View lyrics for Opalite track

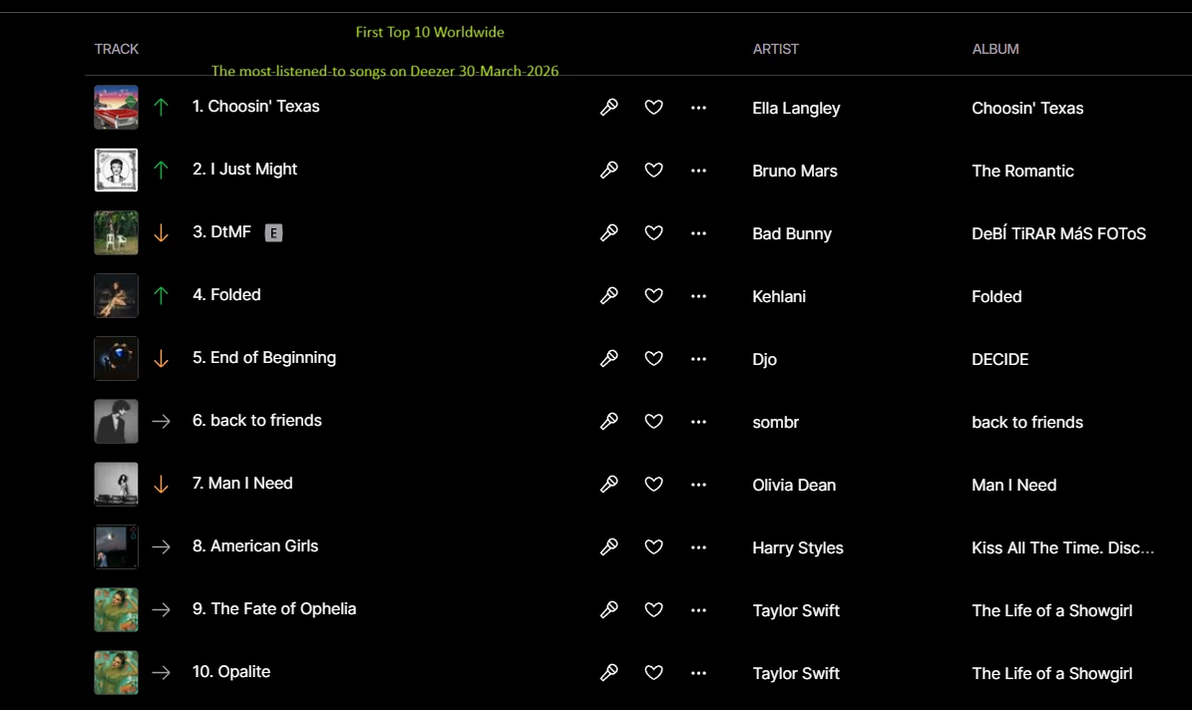coord(608,672)
